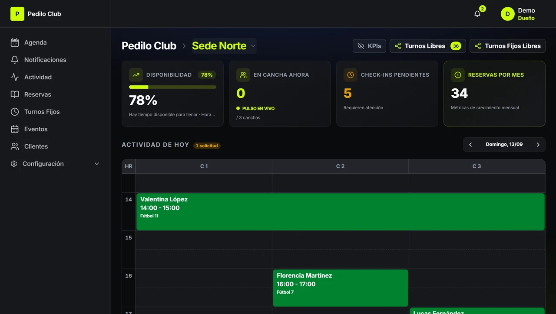Open the 1 solicitud badge
This screenshot has height=314, width=556.
pos(207,146)
